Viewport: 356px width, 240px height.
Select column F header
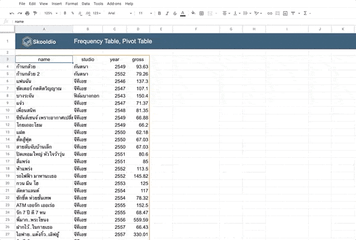[x=196, y=29]
